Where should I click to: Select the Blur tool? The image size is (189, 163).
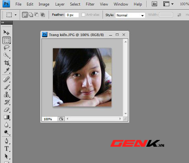click(6, 125)
